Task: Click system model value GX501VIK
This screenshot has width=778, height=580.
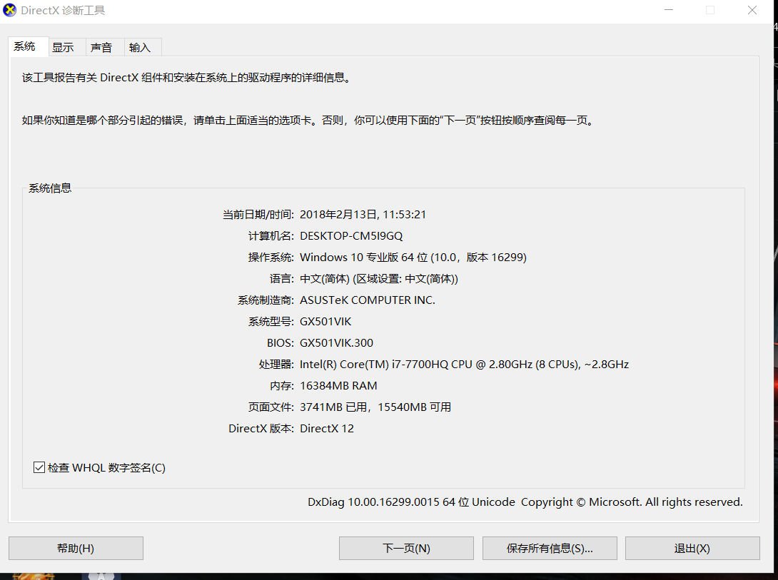Action: [x=325, y=322]
